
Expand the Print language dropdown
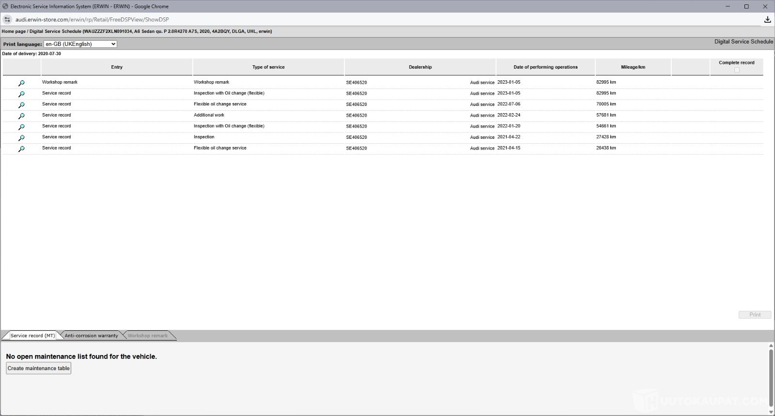click(80, 44)
